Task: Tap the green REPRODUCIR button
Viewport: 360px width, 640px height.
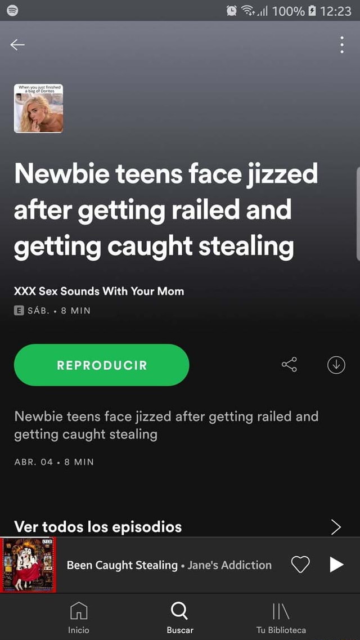Action: click(x=101, y=365)
